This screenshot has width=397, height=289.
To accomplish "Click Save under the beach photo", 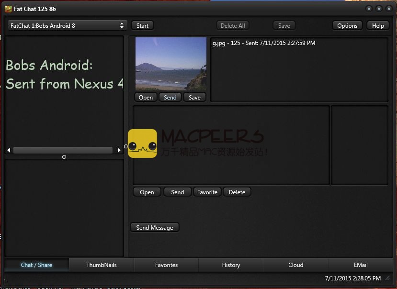I will click(194, 98).
